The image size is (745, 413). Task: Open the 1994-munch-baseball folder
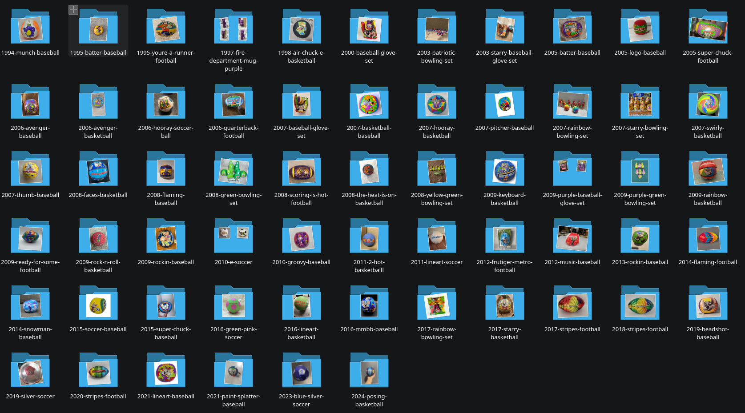[30, 28]
